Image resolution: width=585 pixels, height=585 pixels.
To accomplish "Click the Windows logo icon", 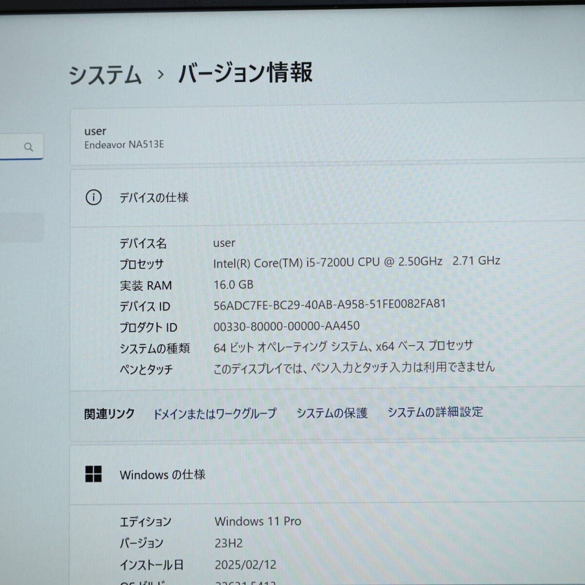I will [94, 474].
